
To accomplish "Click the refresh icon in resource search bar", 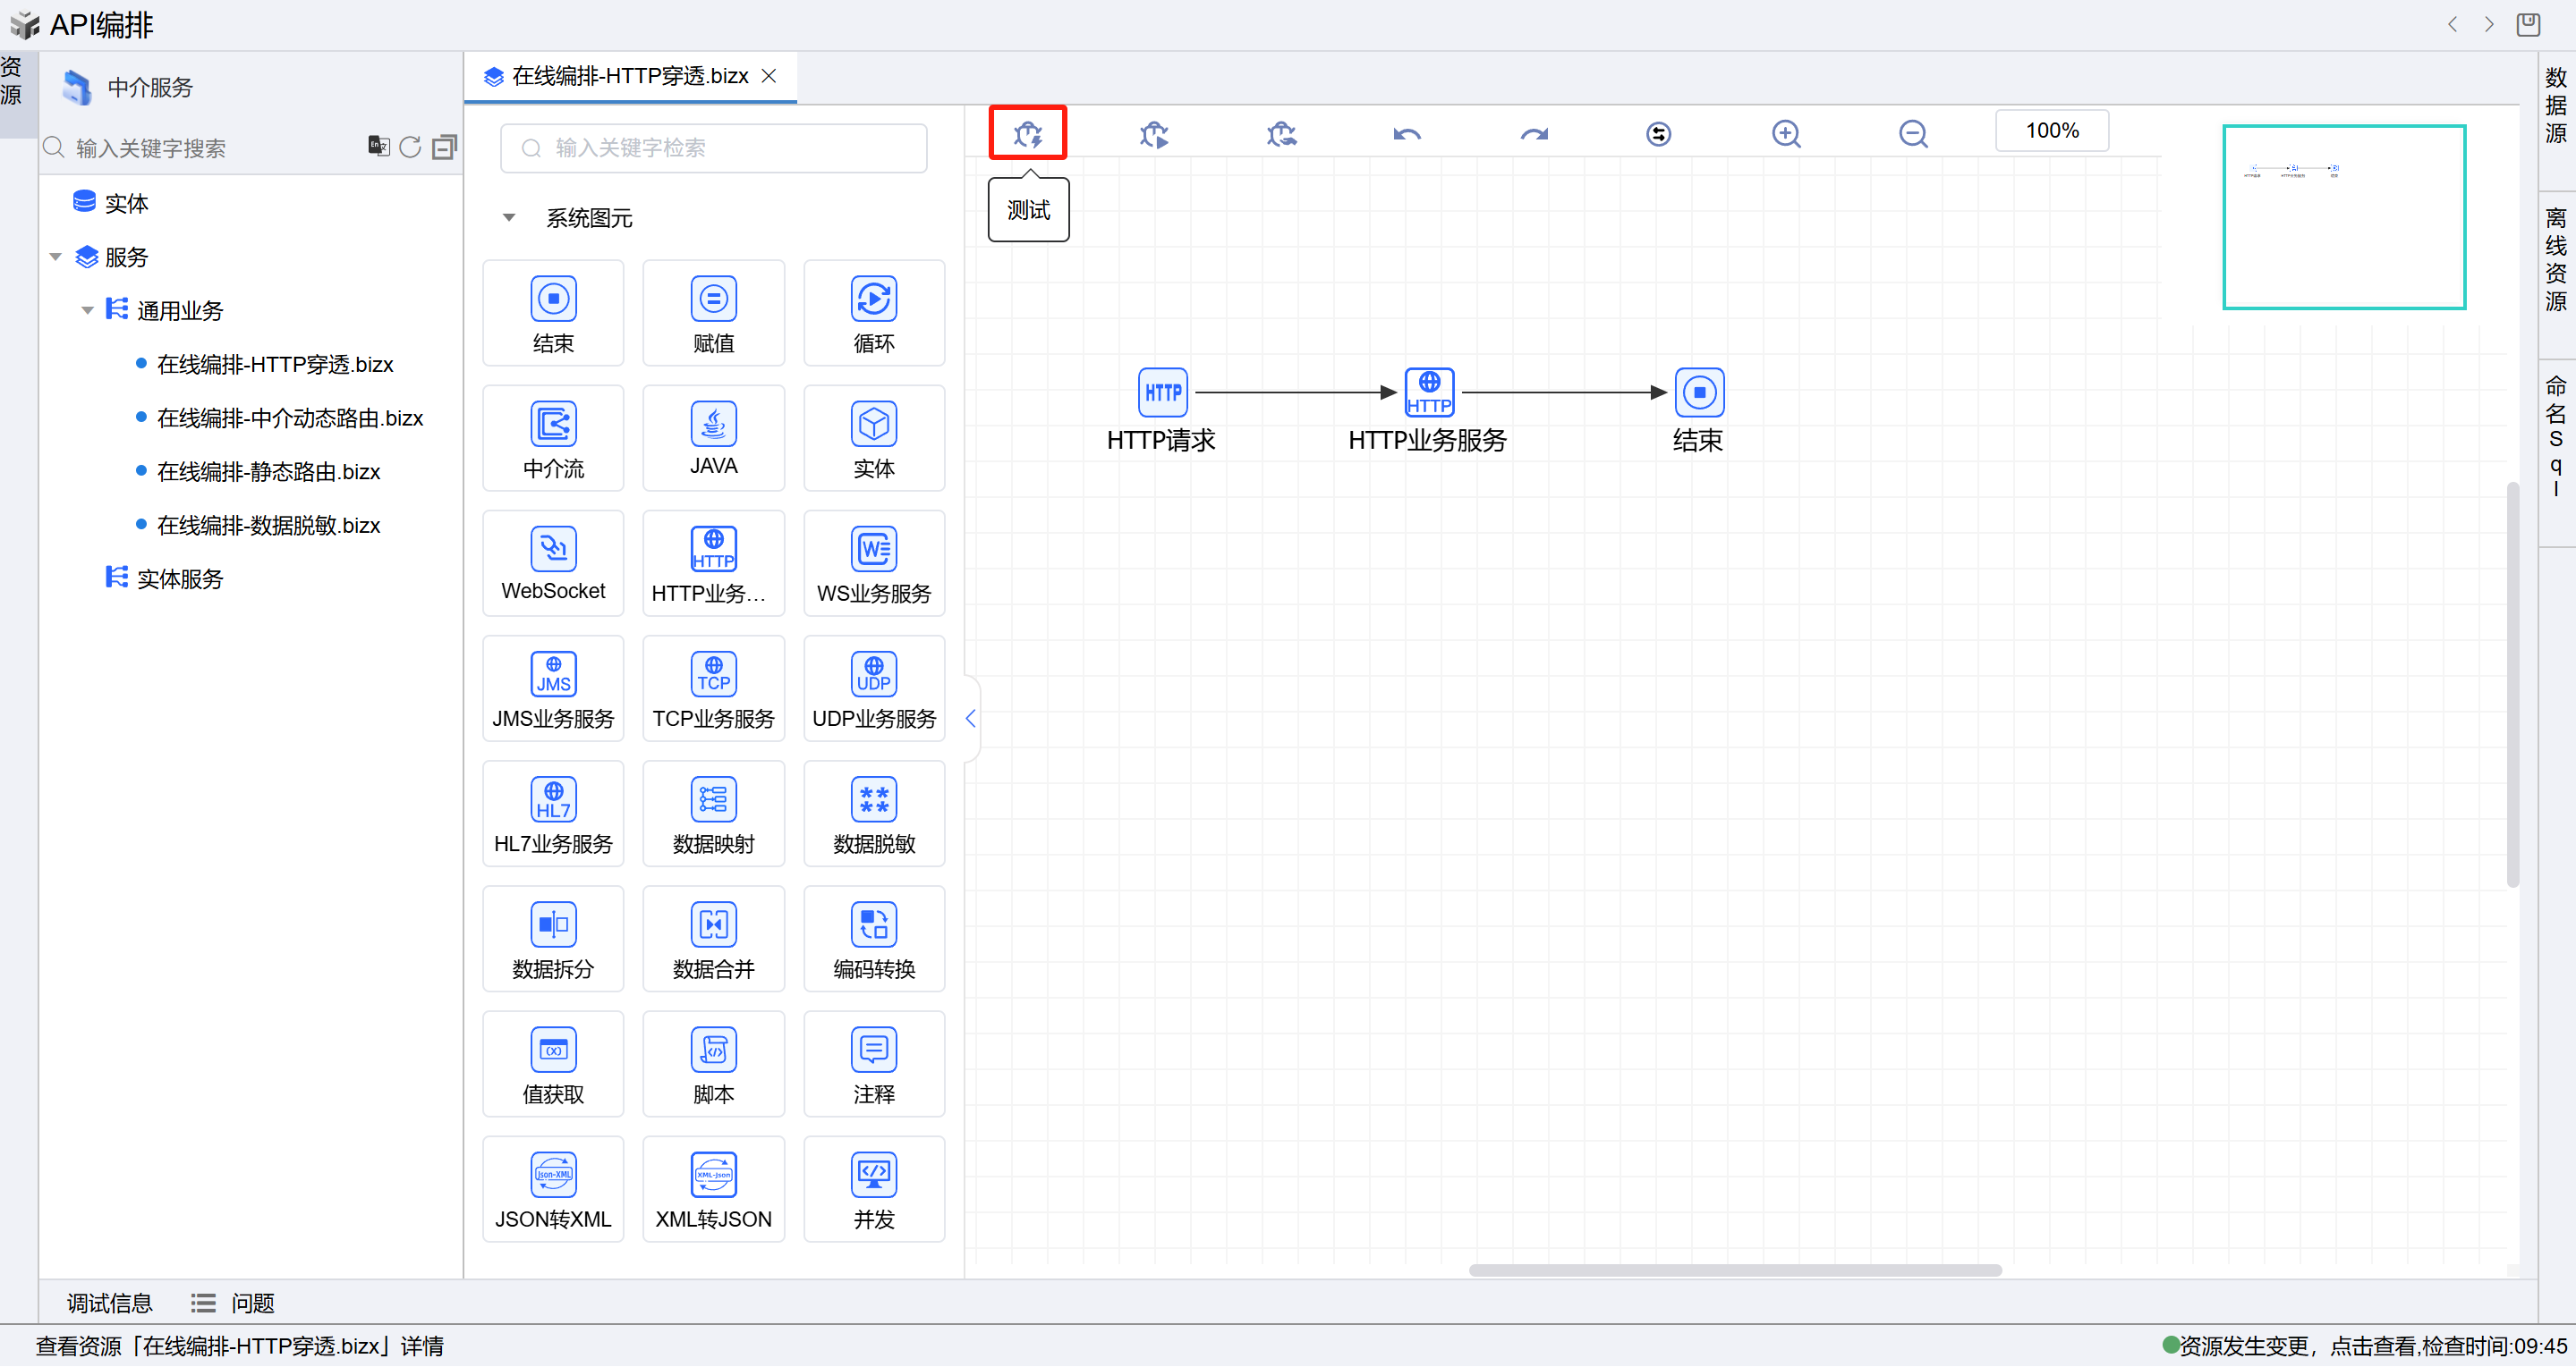I will (x=410, y=147).
